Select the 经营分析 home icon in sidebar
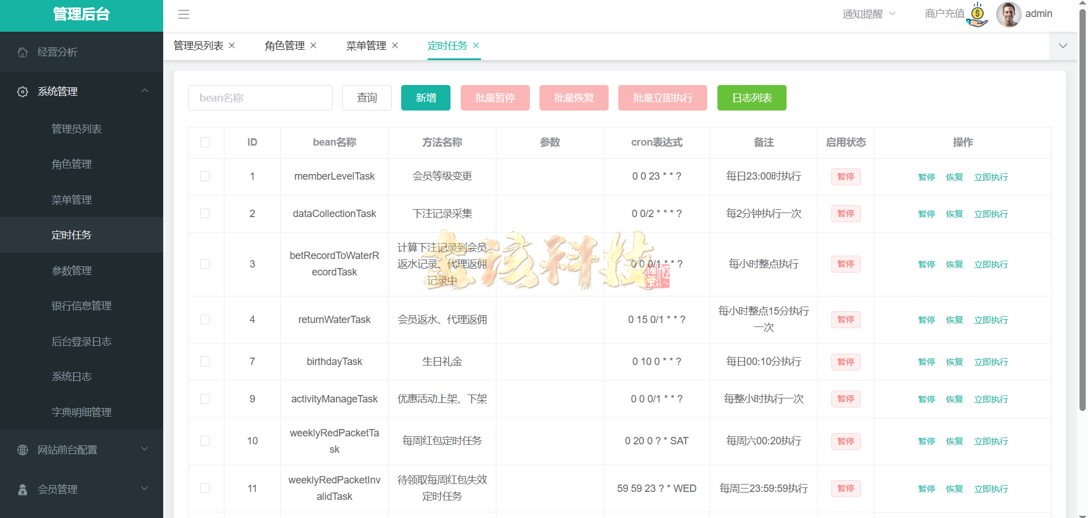 click(x=23, y=52)
